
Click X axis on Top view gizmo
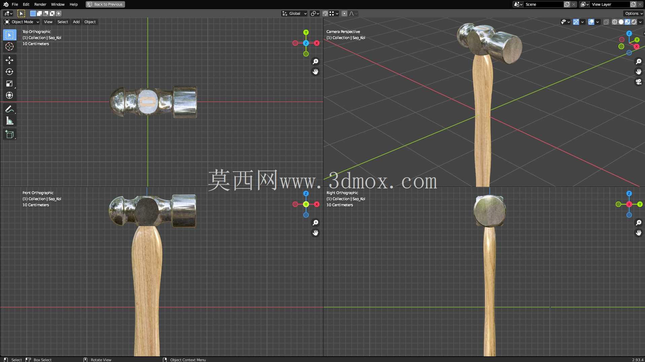coord(317,43)
